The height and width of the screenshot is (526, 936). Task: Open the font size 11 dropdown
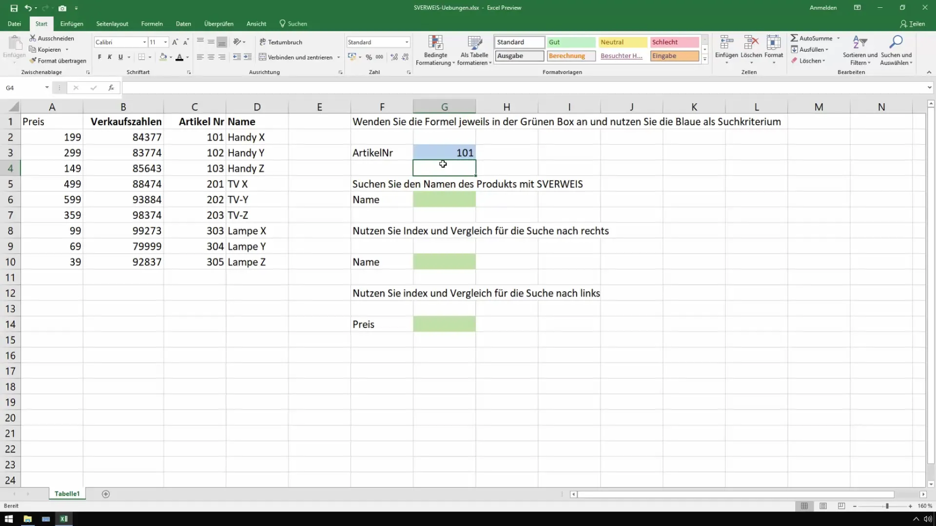pyautogui.click(x=166, y=42)
